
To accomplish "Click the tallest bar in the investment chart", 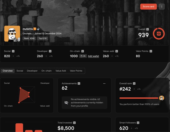I will pos(19,128).
